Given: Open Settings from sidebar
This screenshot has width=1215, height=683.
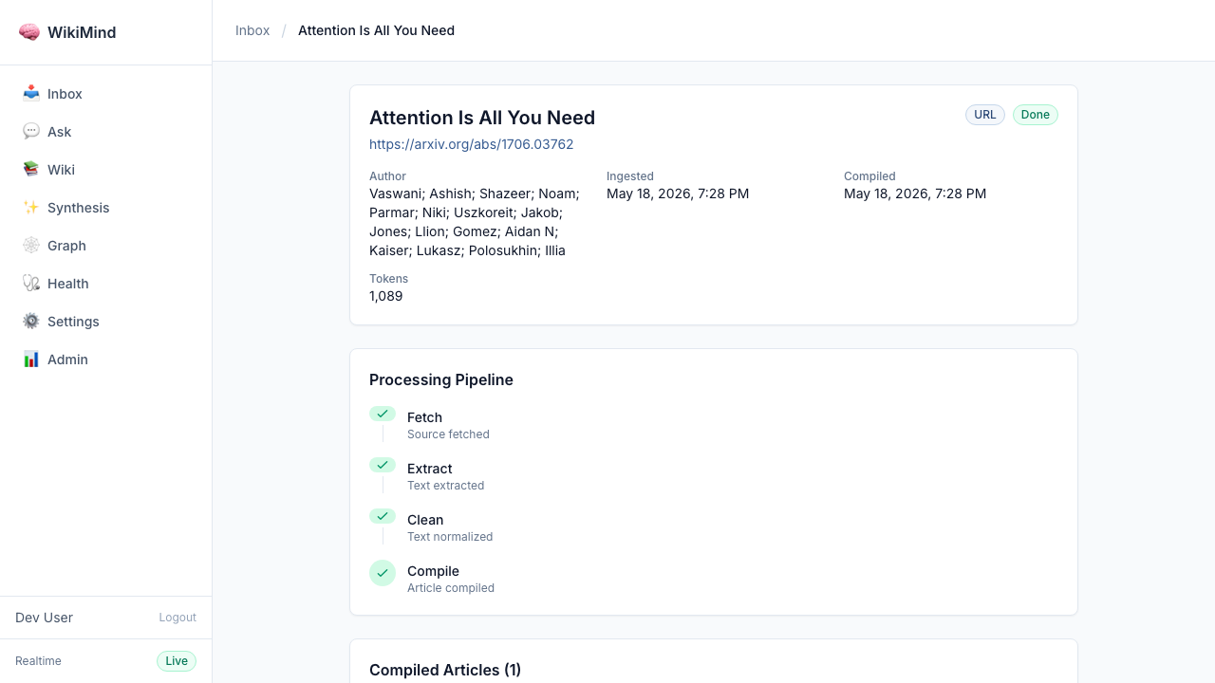Looking at the screenshot, I should [x=106, y=322].
